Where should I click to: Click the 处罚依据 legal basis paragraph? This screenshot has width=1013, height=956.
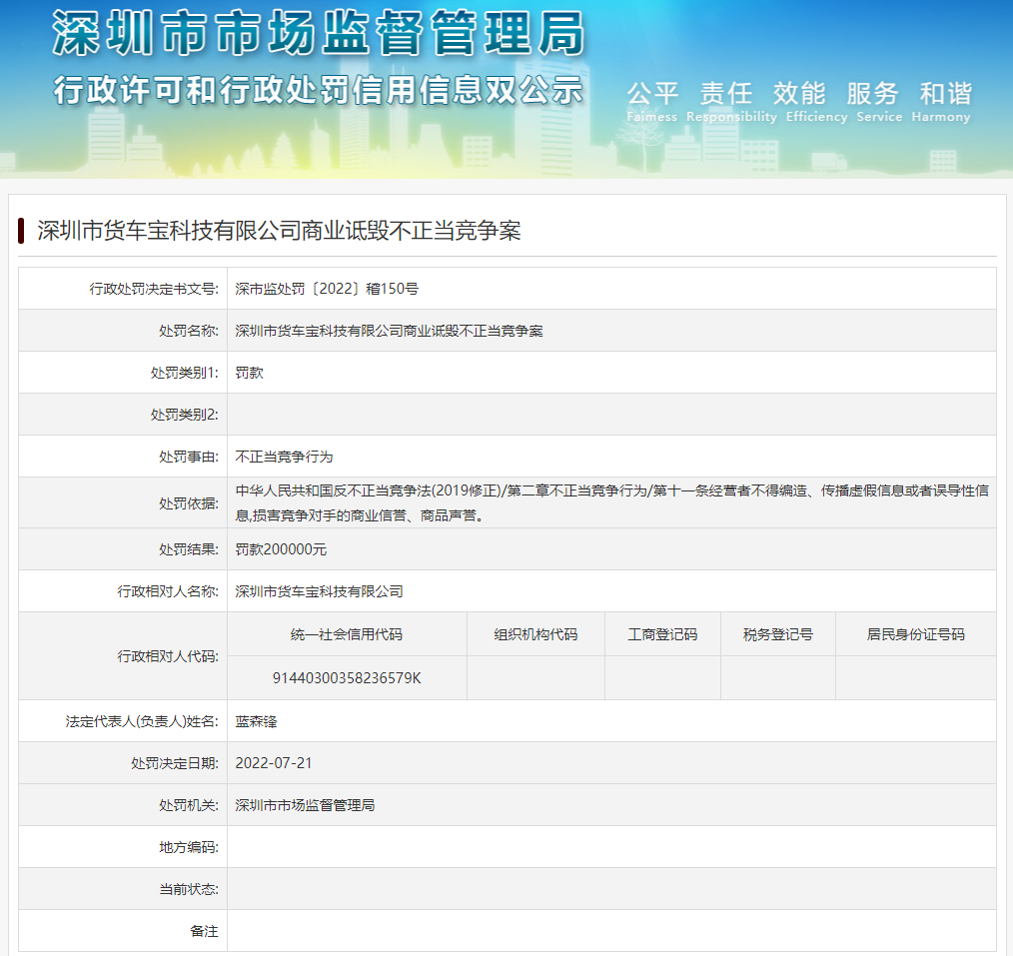coord(611,502)
